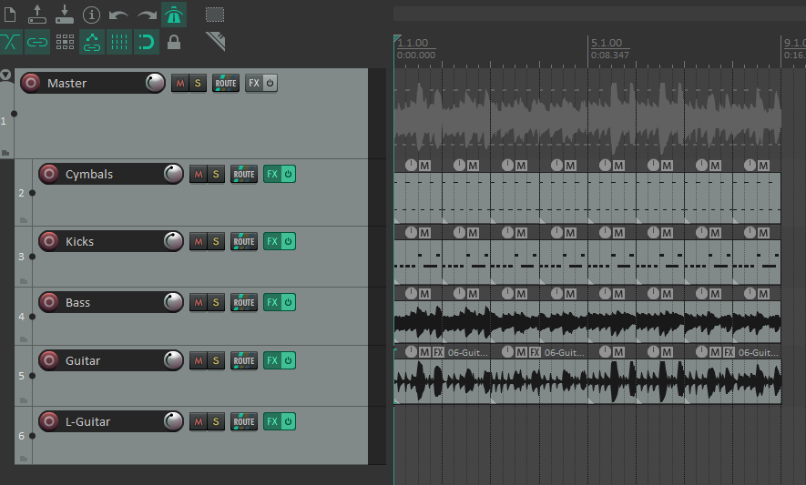This screenshot has height=485, width=806.
Task: Toggle grid lines display icon
Action: pos(119,42)
